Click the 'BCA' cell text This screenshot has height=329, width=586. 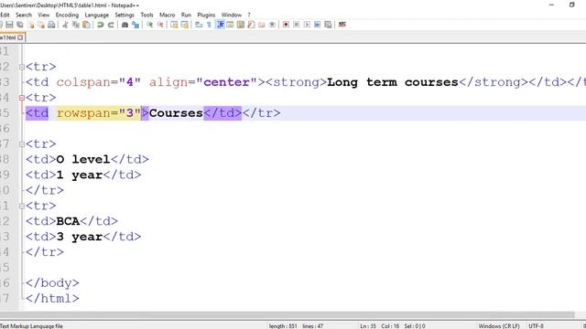click(x=68, y=221)
